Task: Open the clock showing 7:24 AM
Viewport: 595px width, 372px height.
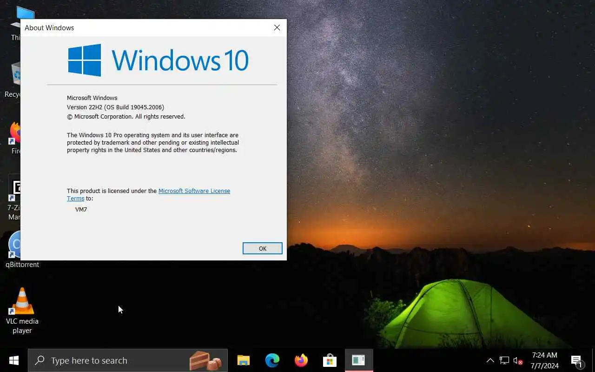Action: point(544,360)
